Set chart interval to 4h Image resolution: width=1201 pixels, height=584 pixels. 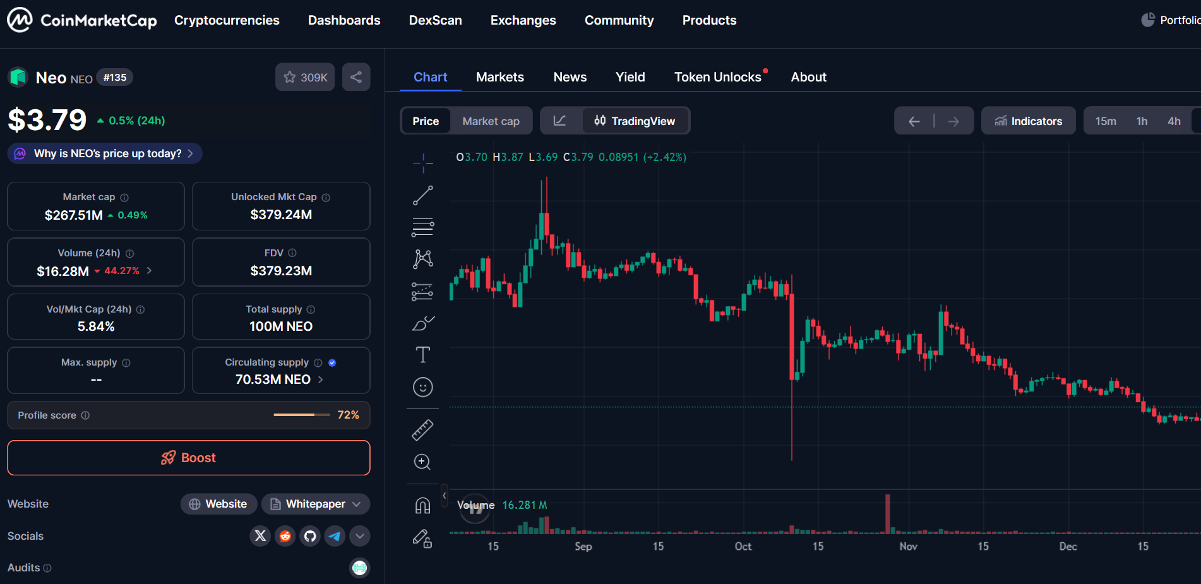[1174, 121]
